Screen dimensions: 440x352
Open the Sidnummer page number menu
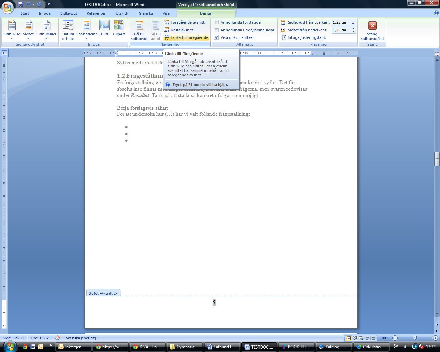tap(46, 30)
